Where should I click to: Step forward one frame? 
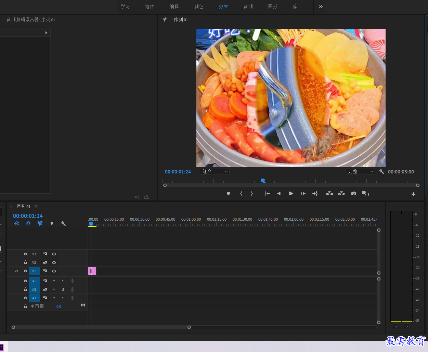point(303,194)
